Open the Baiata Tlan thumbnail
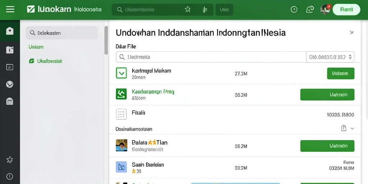This screenshot has height=184, width=368. 121,145
